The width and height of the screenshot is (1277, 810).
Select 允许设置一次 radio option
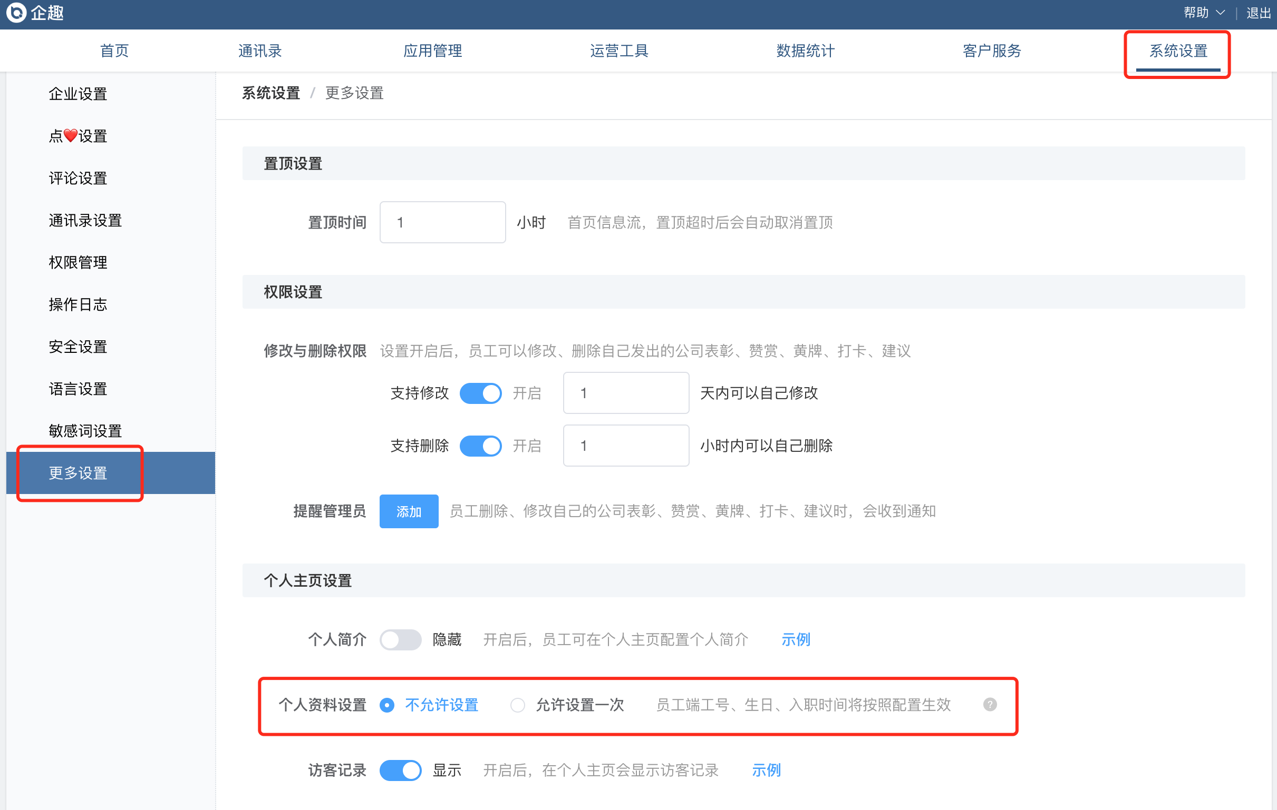click(x=518, y=705)
